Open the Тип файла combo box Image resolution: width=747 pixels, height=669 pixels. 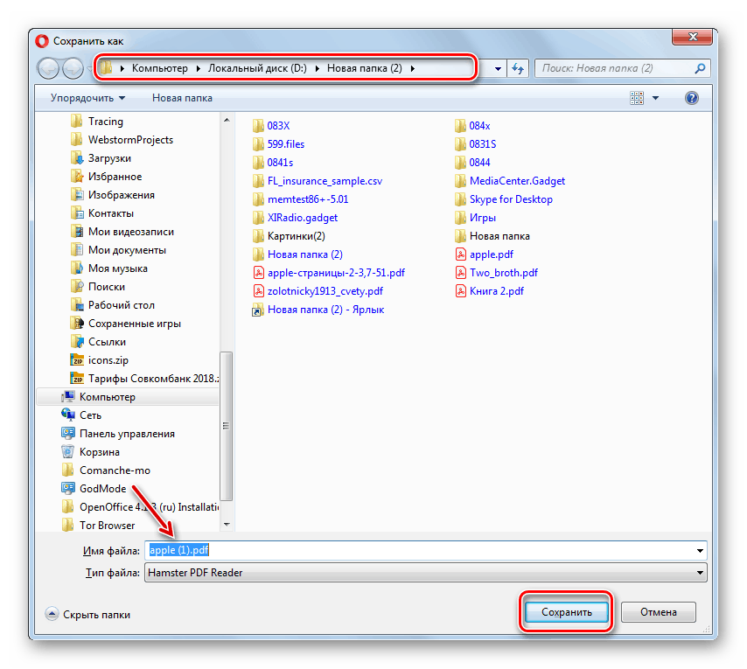click(425, 573)
